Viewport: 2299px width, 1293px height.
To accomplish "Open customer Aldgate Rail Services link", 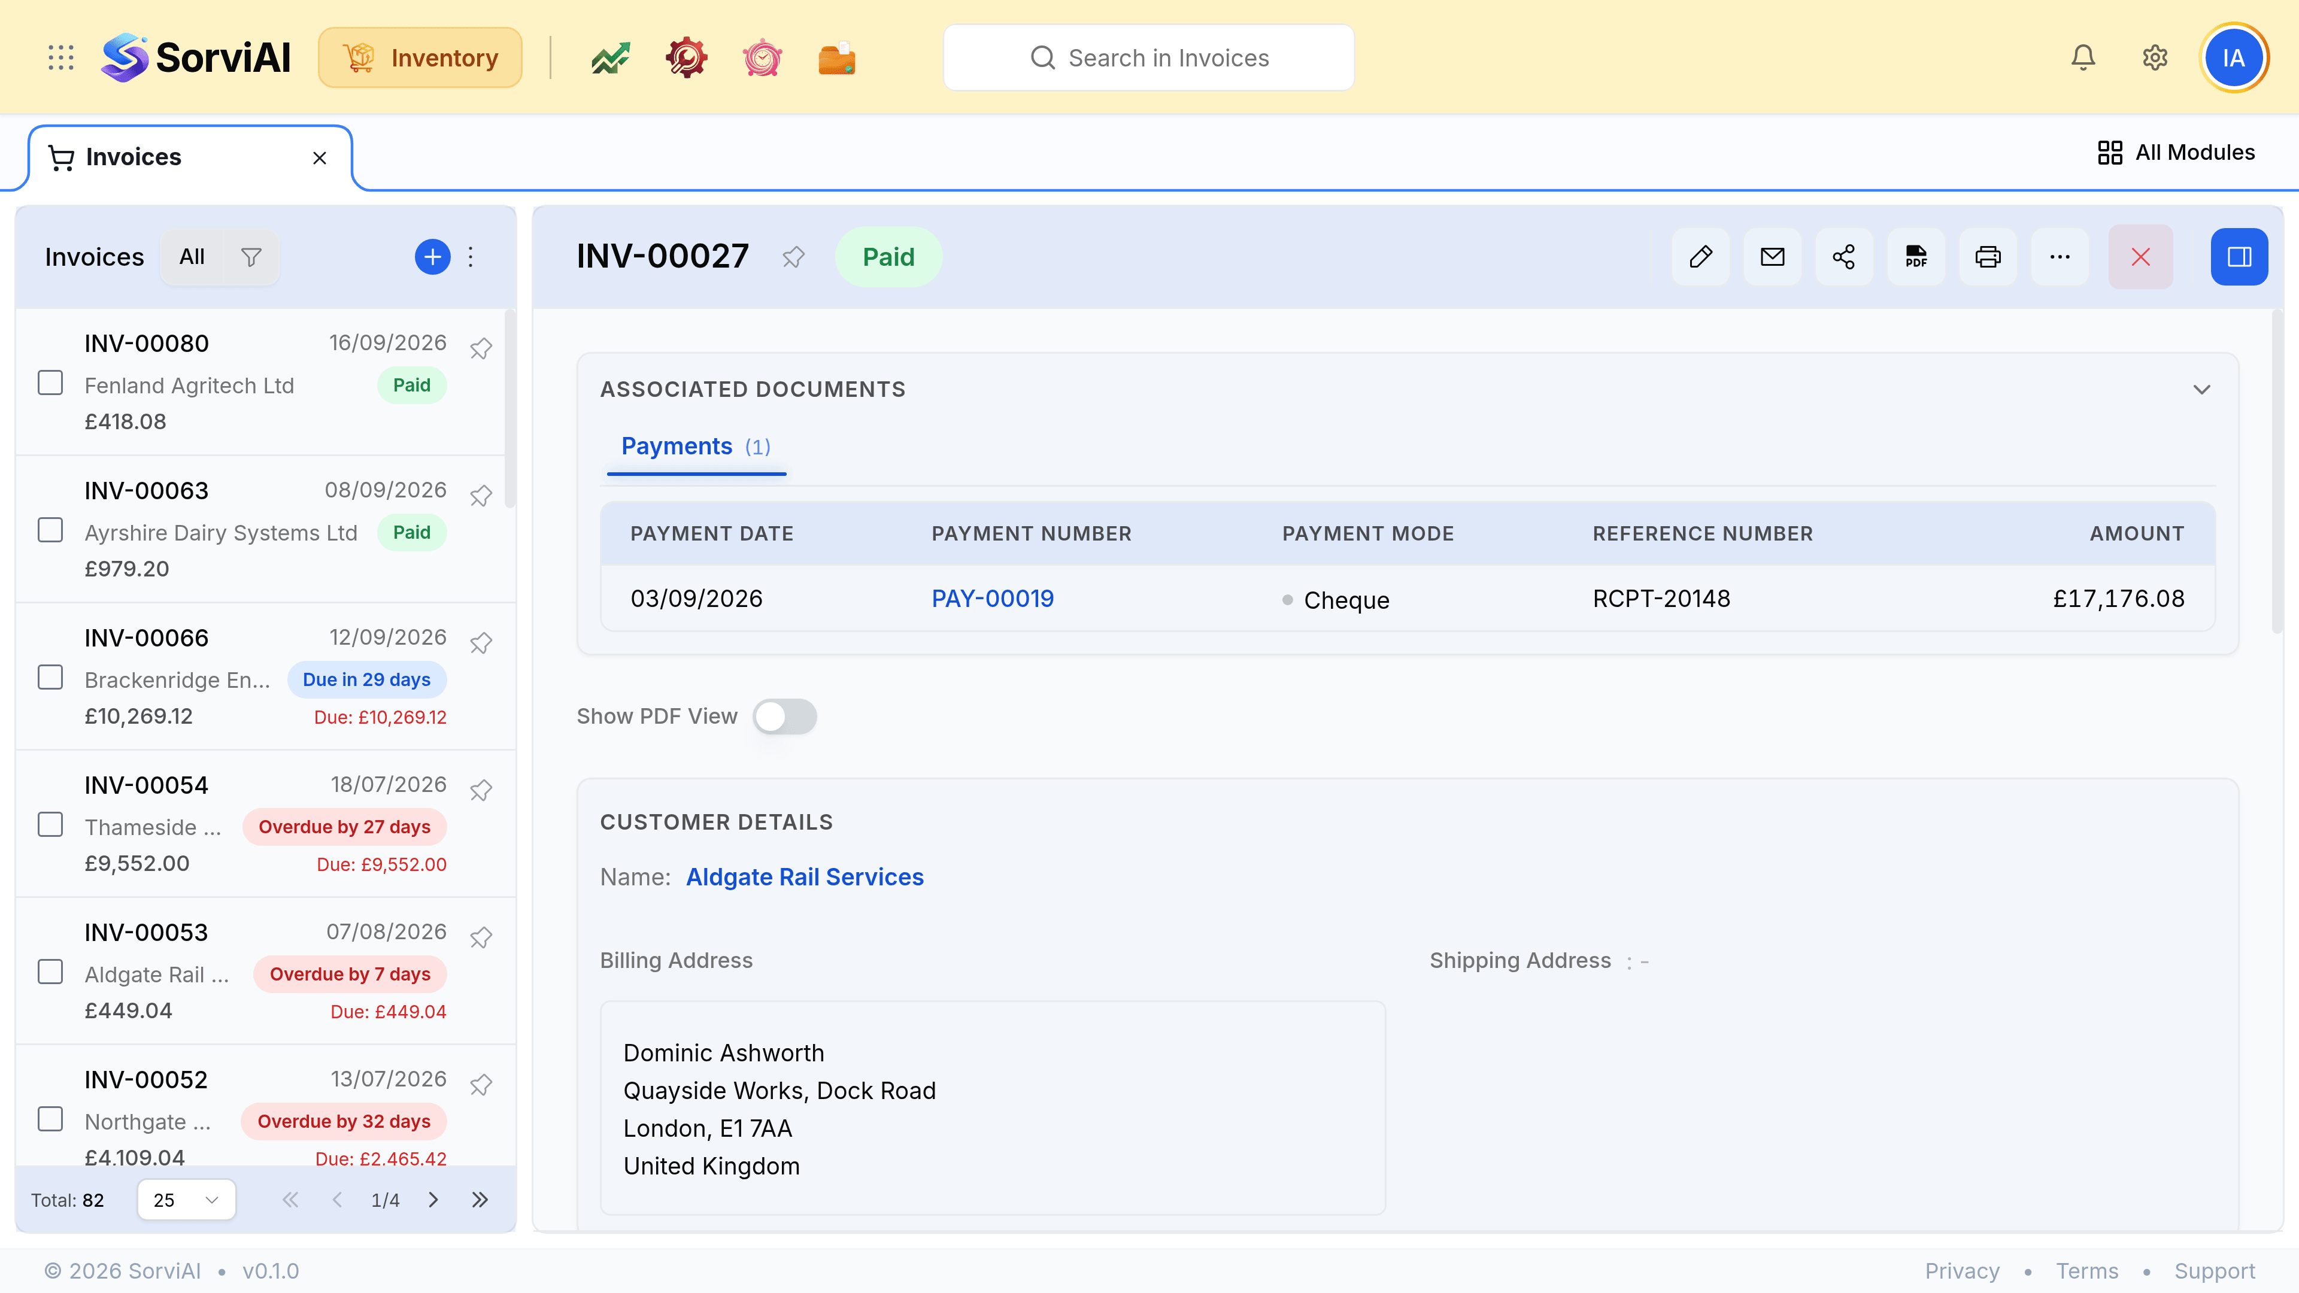I will (x=804, y=877).
